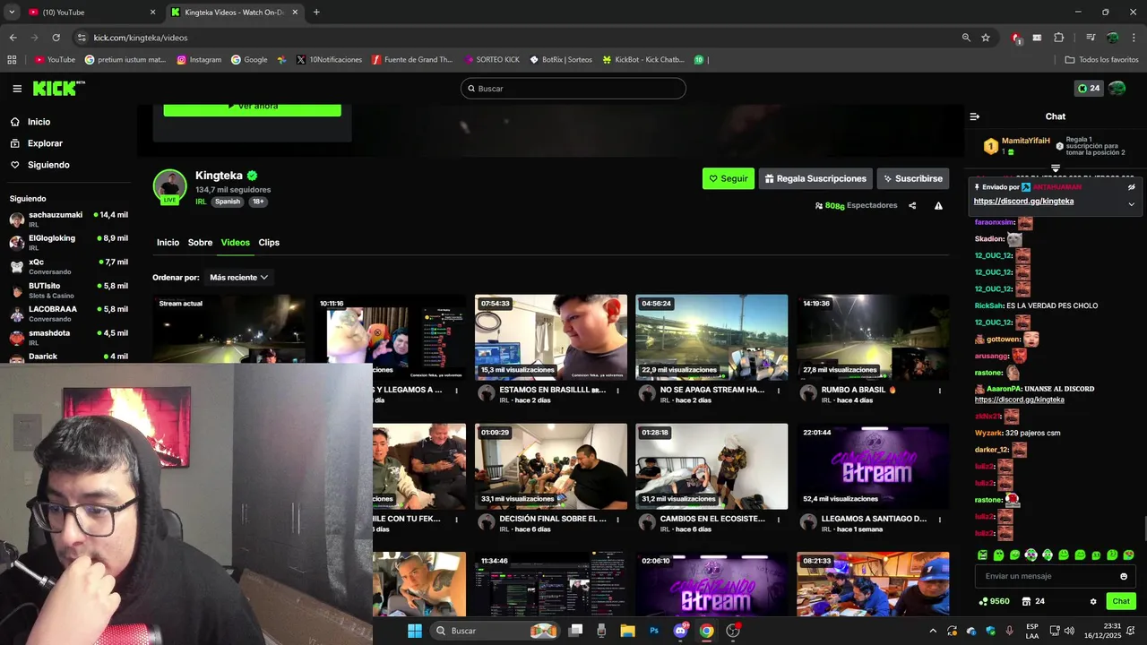Image resolution: width=1147 pixels, height=645 pixels.
Task: Switch to the YouTube browser tab
Action: coord(92,13)
